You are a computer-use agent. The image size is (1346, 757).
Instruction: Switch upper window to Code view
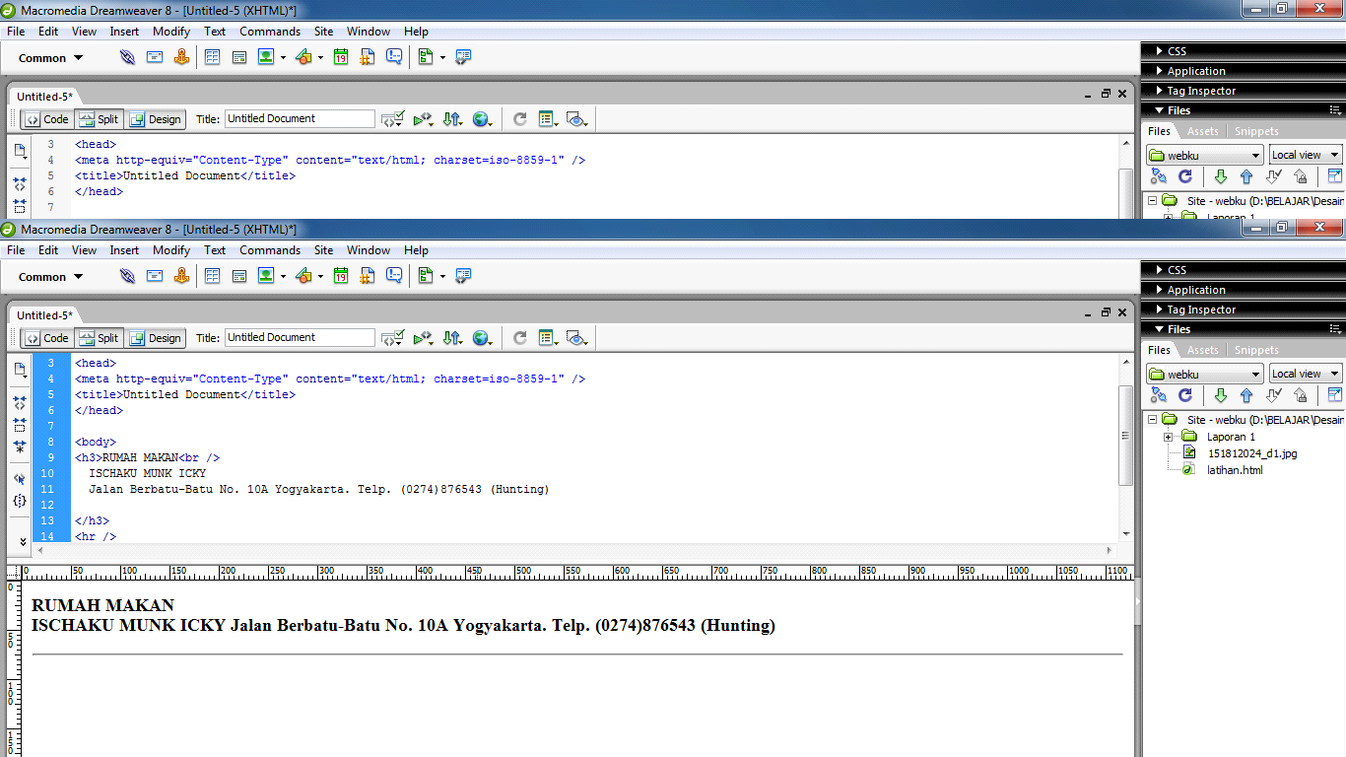[x=46, y=119]
